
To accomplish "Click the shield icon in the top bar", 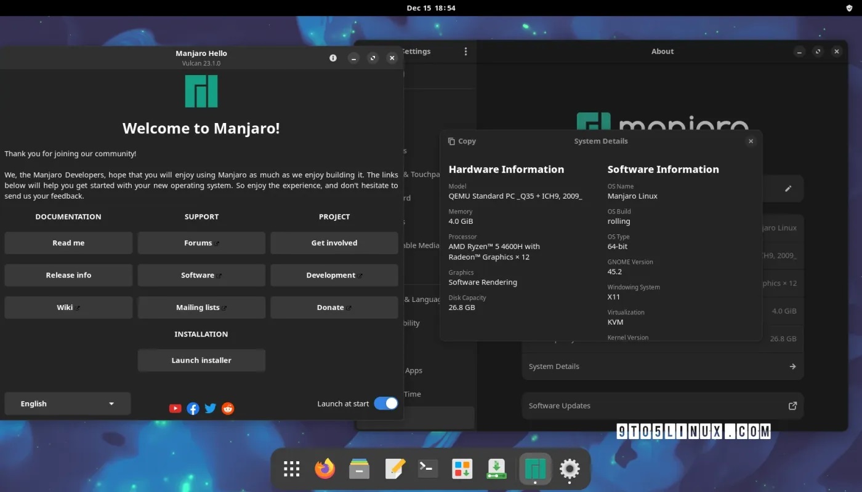I will click(849, 8).
